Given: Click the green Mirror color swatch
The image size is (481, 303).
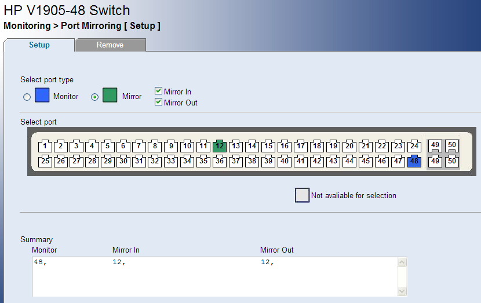Looking at the screenshot, I should 110,95.
